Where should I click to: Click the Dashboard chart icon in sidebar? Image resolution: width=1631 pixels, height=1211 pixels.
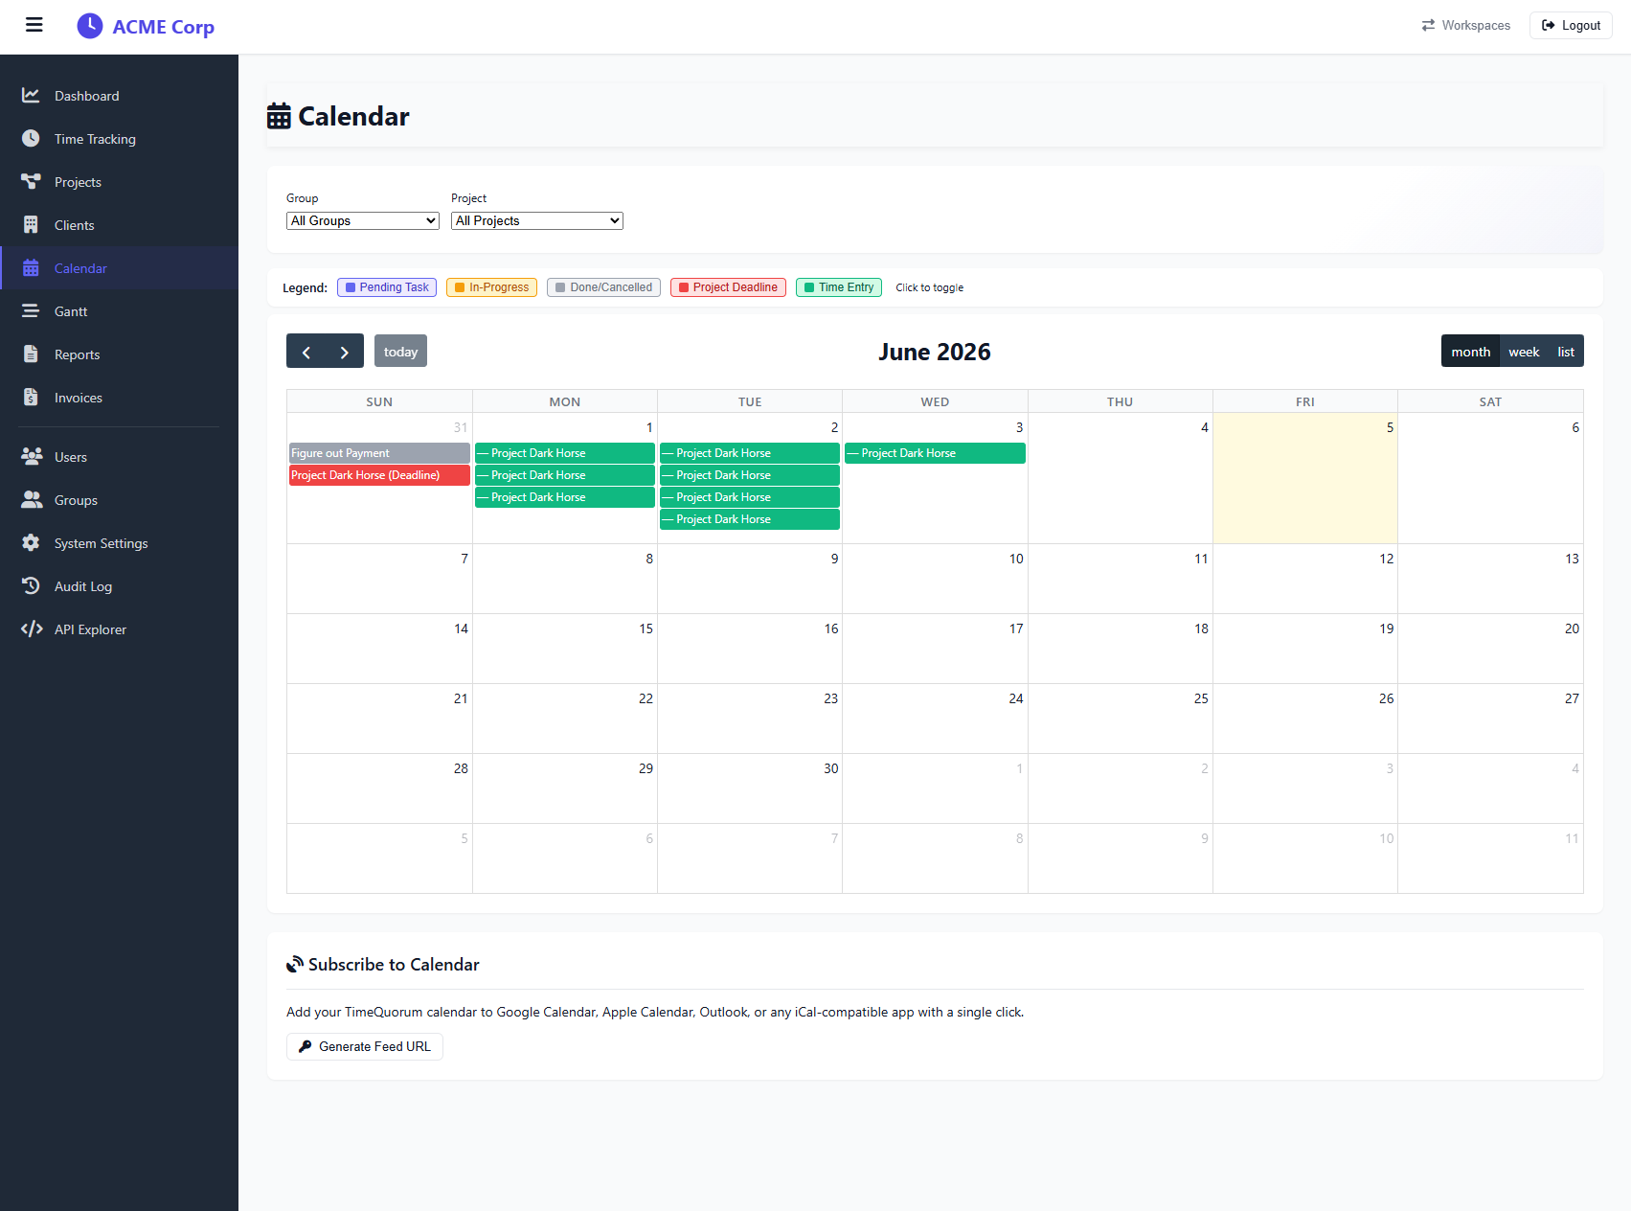[31, 96]
